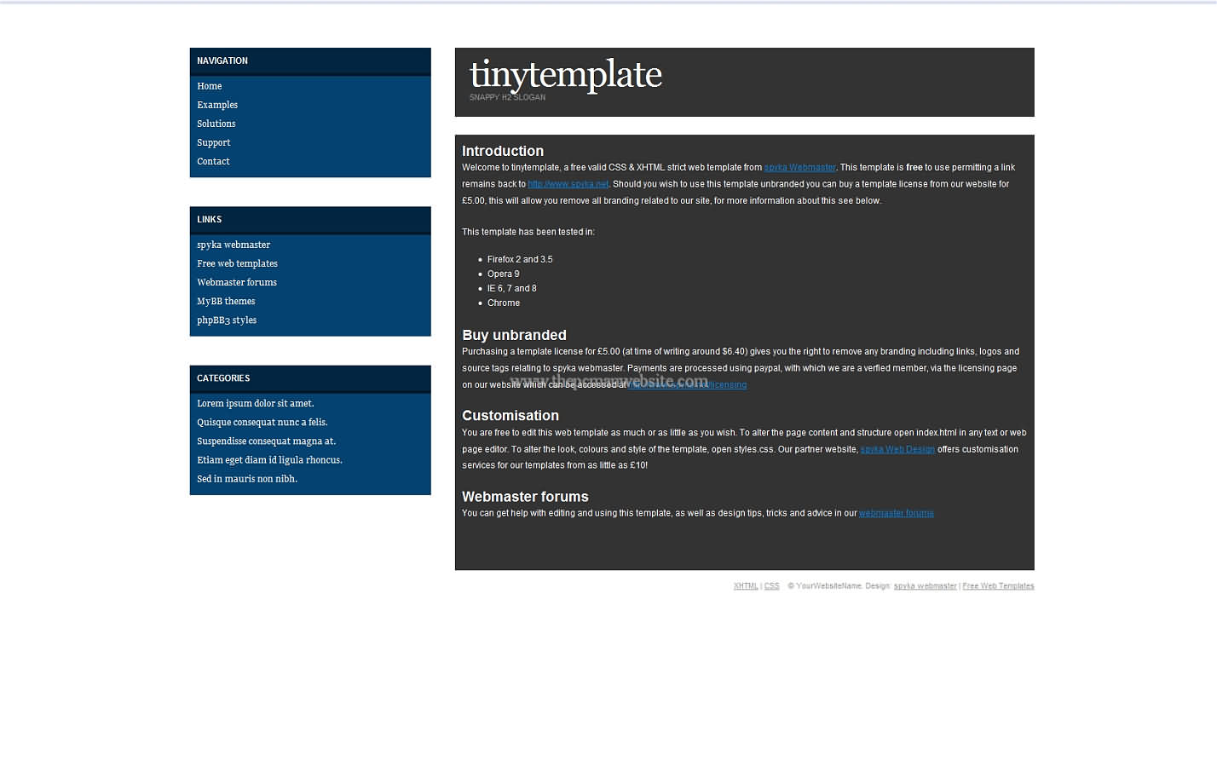
Task: Go to Examples in navigation
Action: pos(217,105)
